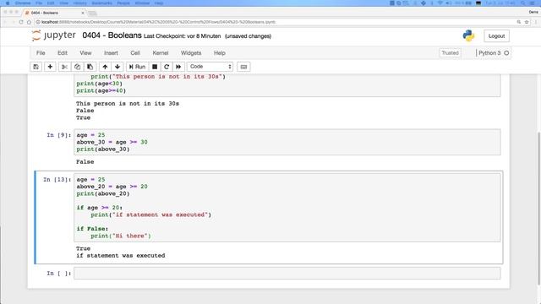Click inside the In [9] code cell

pos(287,142)
